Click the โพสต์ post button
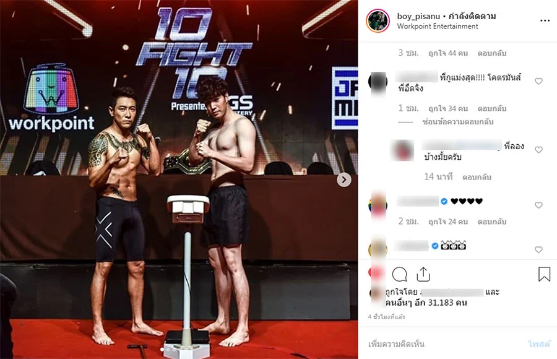 click(539, 344)
